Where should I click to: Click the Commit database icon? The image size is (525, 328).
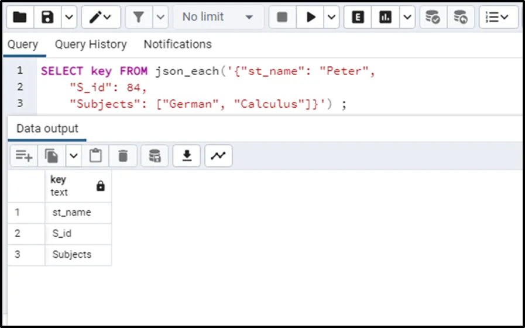433,17
